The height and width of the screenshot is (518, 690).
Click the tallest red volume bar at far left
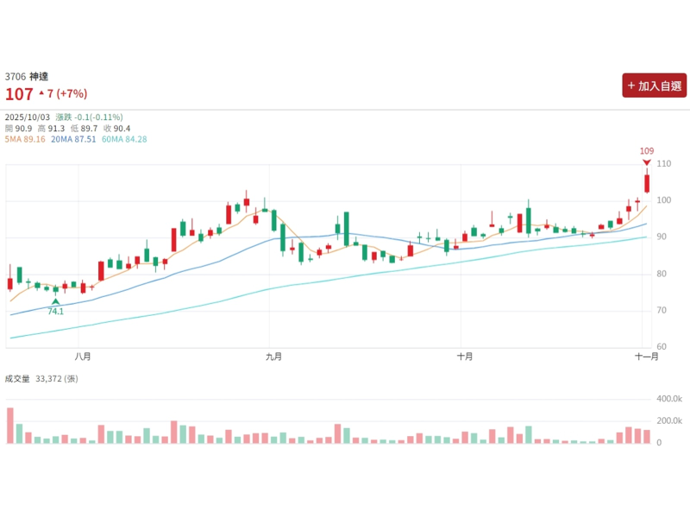pos(10,426)
